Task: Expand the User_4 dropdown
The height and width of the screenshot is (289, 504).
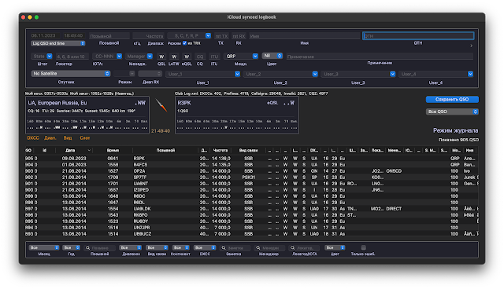Action: (x=470, y=74)
